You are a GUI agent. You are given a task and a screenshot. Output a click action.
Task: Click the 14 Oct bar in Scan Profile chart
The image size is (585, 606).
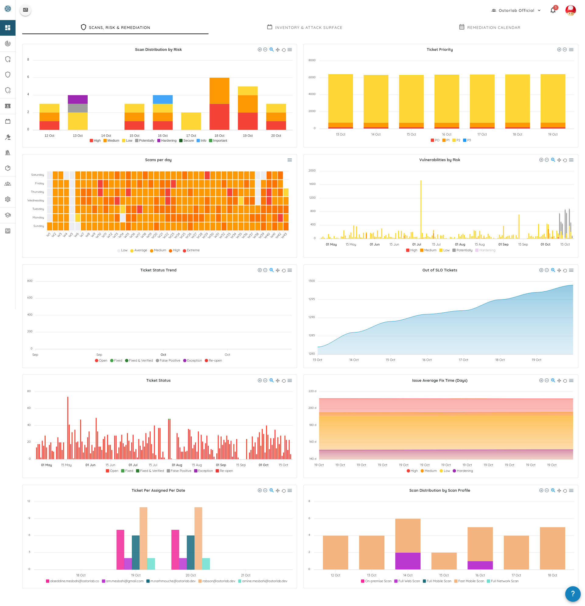(x=408, y=544)
